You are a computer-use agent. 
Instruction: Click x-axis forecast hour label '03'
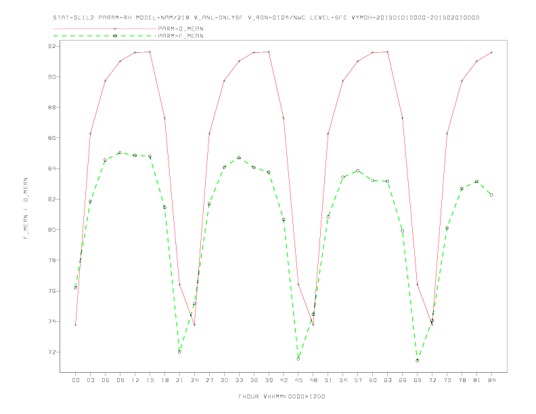(x=90, y=380)
